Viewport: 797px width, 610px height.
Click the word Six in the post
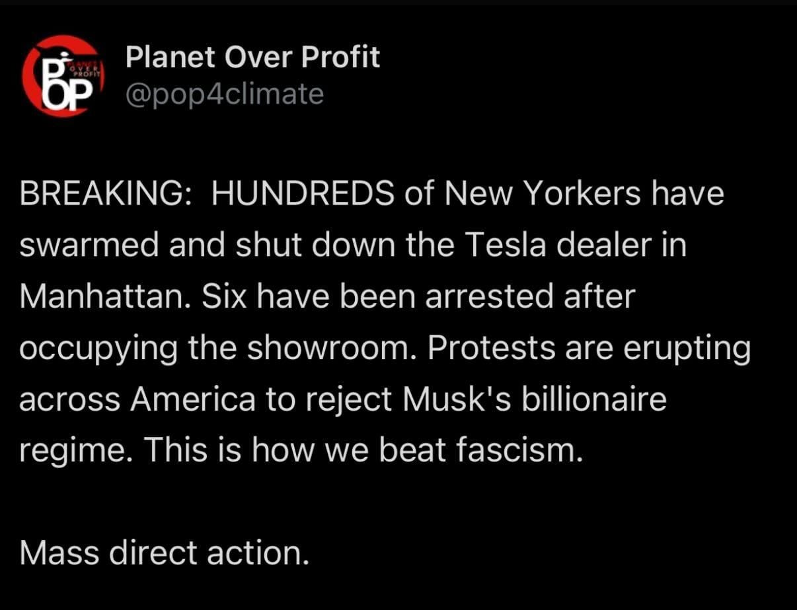[x=223, y=298]
